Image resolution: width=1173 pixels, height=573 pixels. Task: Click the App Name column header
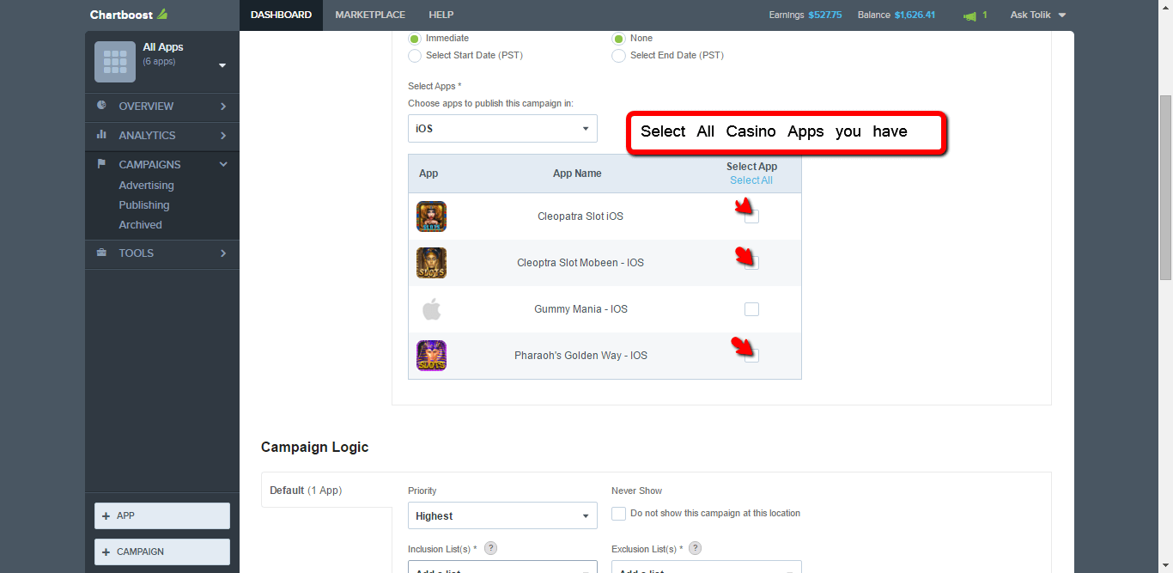coord(577,174)
